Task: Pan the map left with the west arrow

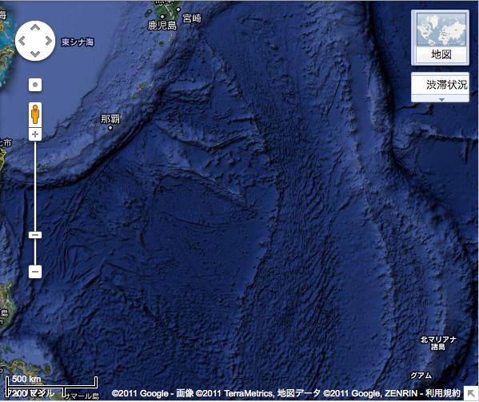Action: click(22, 41)
